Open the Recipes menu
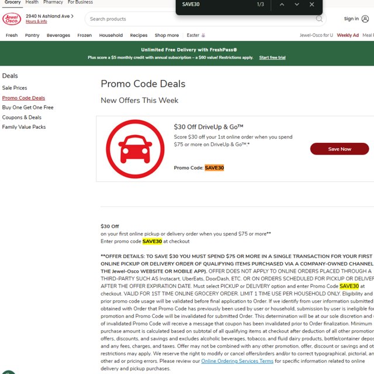Viewport: 374px width, 374px height. (138, 35)
